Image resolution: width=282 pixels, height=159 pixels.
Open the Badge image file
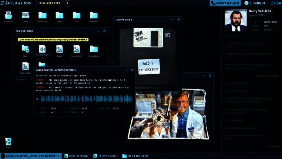pyautogui.click(x=60, y=49)
